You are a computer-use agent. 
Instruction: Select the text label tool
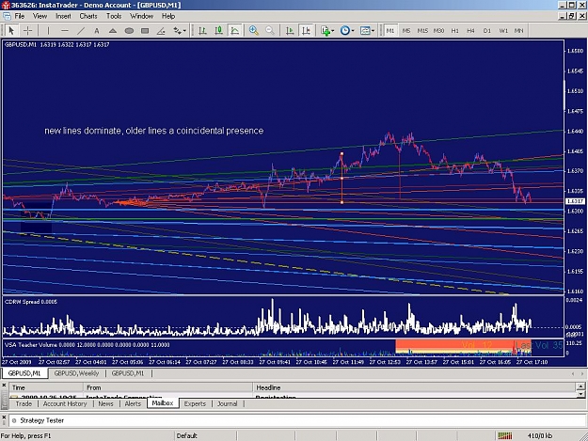click(97, 31)
